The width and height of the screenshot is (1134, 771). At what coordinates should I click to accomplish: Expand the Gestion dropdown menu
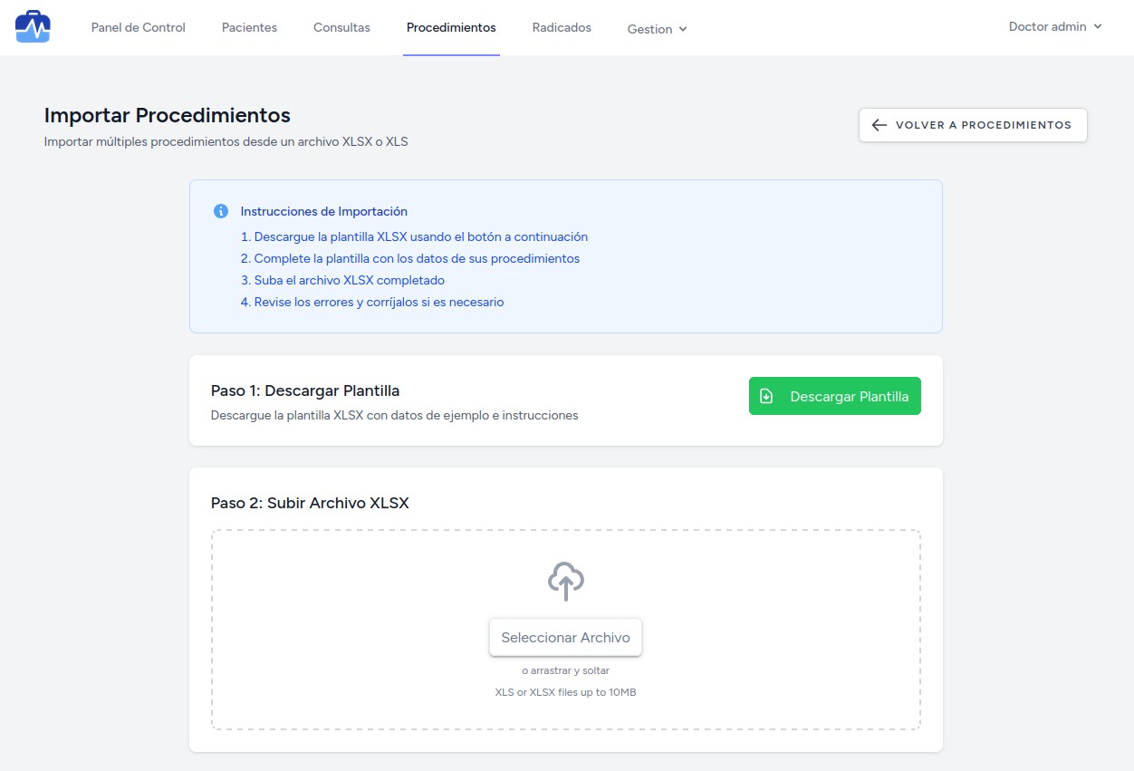click(657, 29)
